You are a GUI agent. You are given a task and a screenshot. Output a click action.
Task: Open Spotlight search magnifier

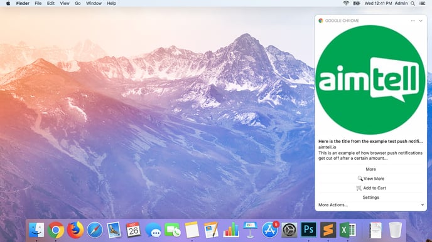413,3
